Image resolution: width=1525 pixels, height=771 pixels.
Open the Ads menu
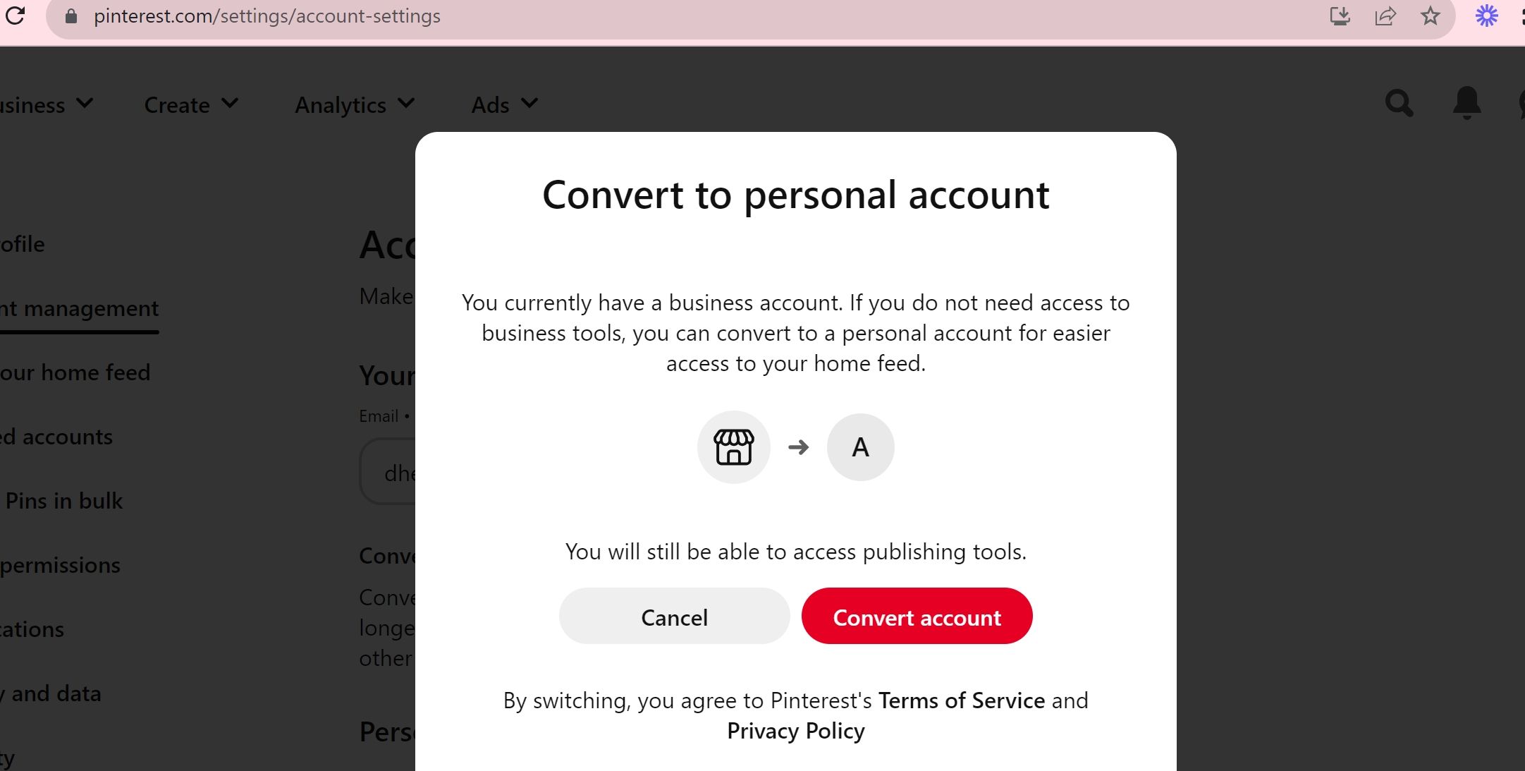coord(503,104)
